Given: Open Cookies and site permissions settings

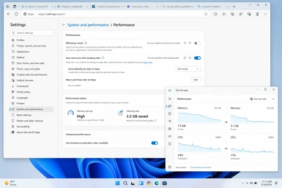Looking at the screenshot, I should (x=32, y=74).
